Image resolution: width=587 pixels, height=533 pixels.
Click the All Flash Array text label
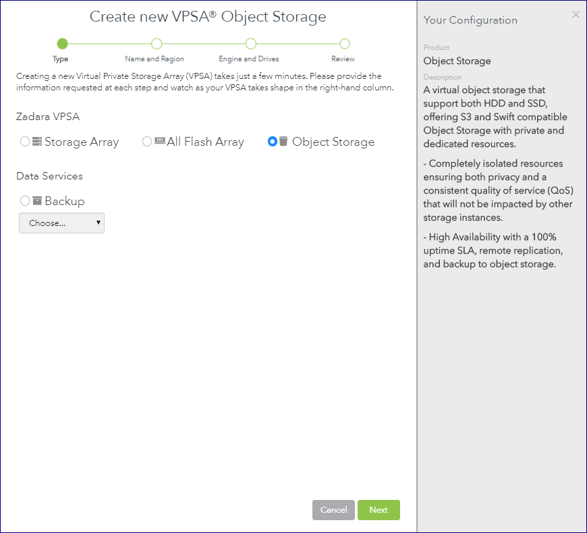click(206, 142)
